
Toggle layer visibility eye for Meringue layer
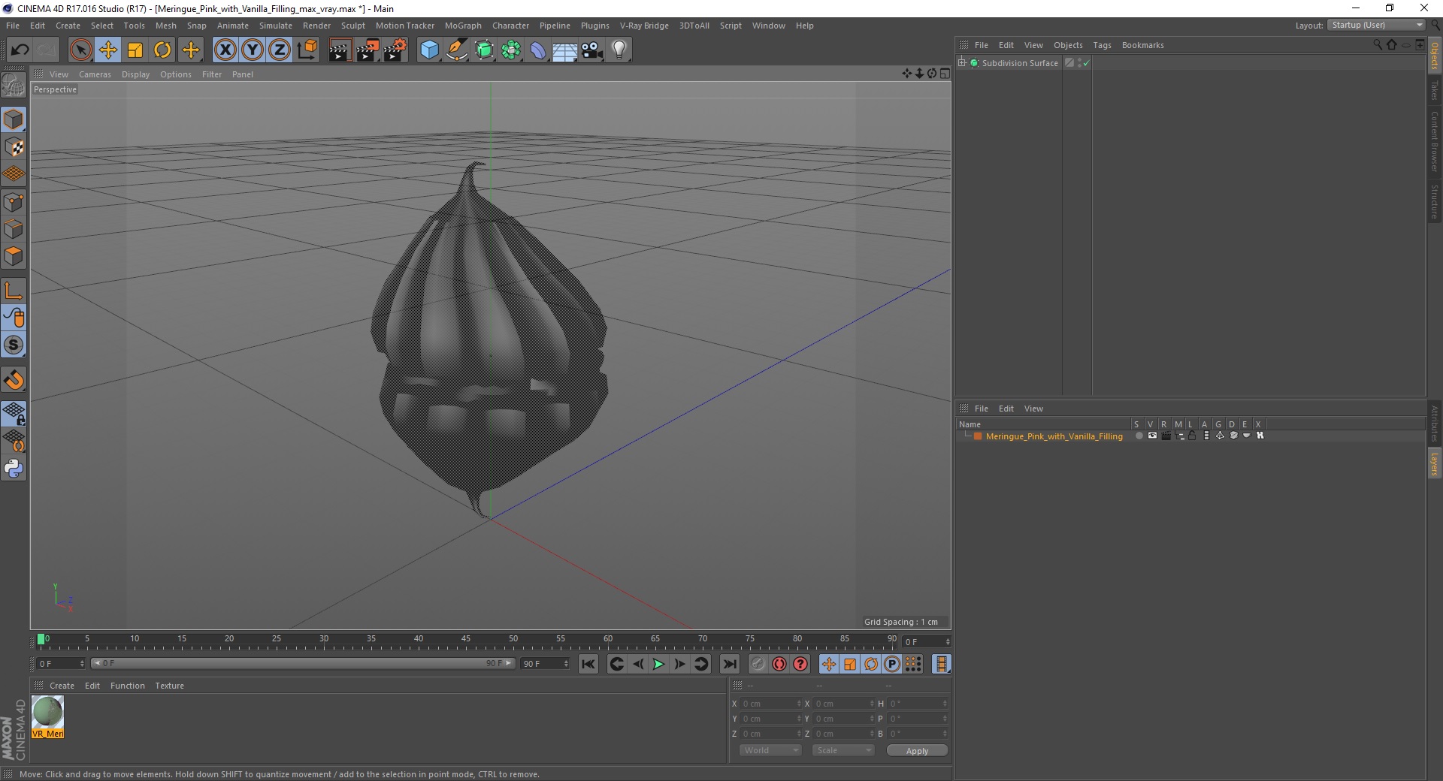point(1152,436)
